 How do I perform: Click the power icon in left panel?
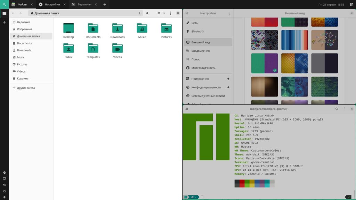(x=5, y=191)
